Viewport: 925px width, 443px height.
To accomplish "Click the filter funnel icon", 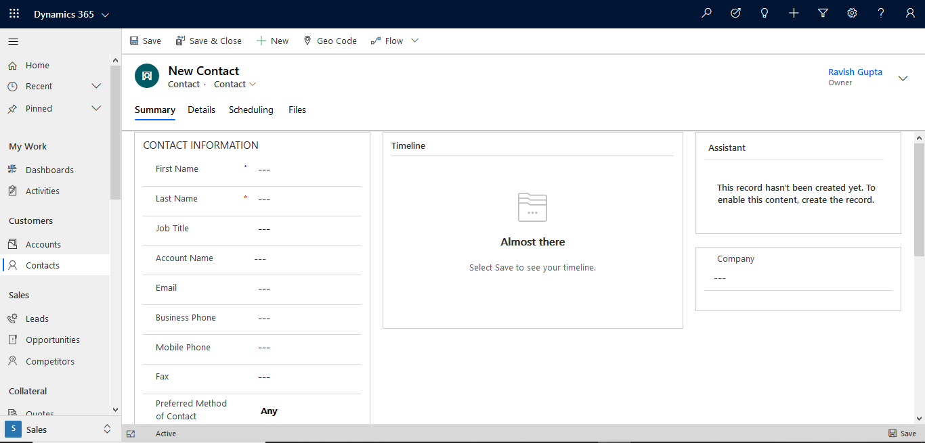I will pos(822,14).
